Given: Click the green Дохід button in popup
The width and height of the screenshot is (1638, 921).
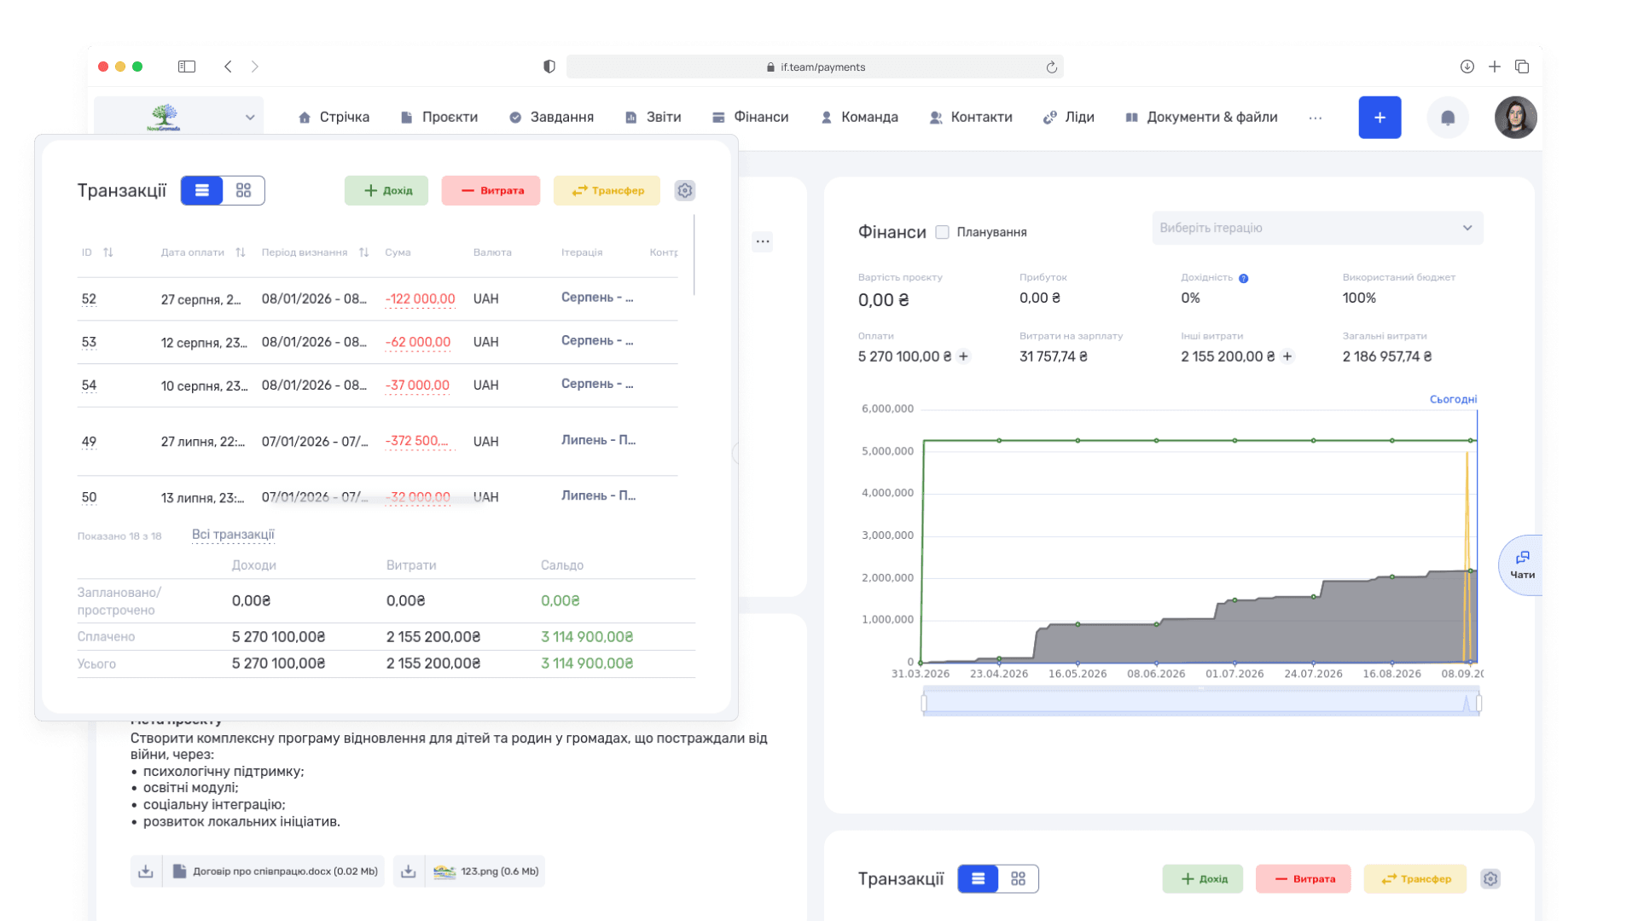Looking at the screenshot, I should pos(386,190).
